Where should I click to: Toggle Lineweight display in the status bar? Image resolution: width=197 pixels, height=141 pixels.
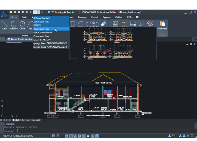88,136
